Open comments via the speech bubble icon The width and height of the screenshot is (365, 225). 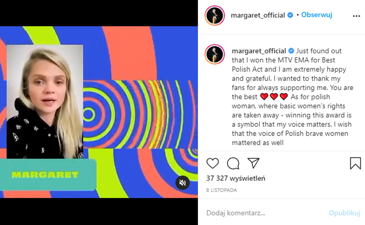tap(233, 163)
